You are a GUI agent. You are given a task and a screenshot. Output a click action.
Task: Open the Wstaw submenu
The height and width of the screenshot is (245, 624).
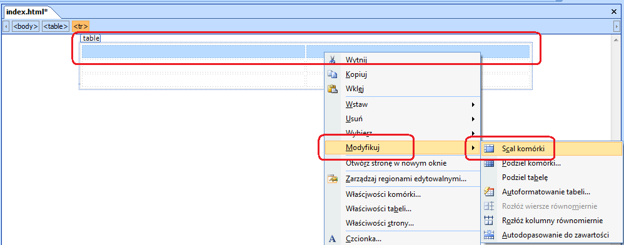point(403,104)
